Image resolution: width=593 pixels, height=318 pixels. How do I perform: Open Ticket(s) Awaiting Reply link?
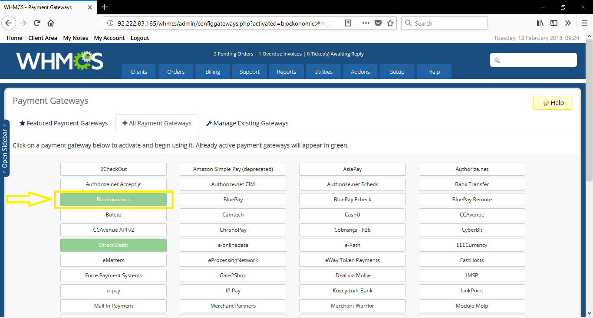click(x=335, y=54)
